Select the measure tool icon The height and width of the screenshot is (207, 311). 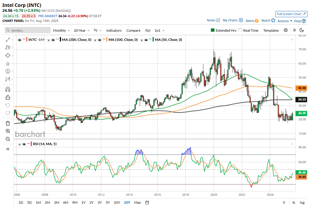(x=8, y=79)
